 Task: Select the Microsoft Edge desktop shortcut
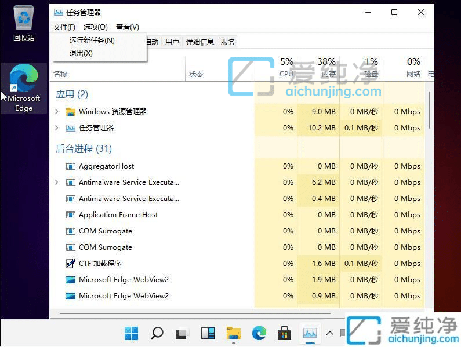tap(24, 88)
